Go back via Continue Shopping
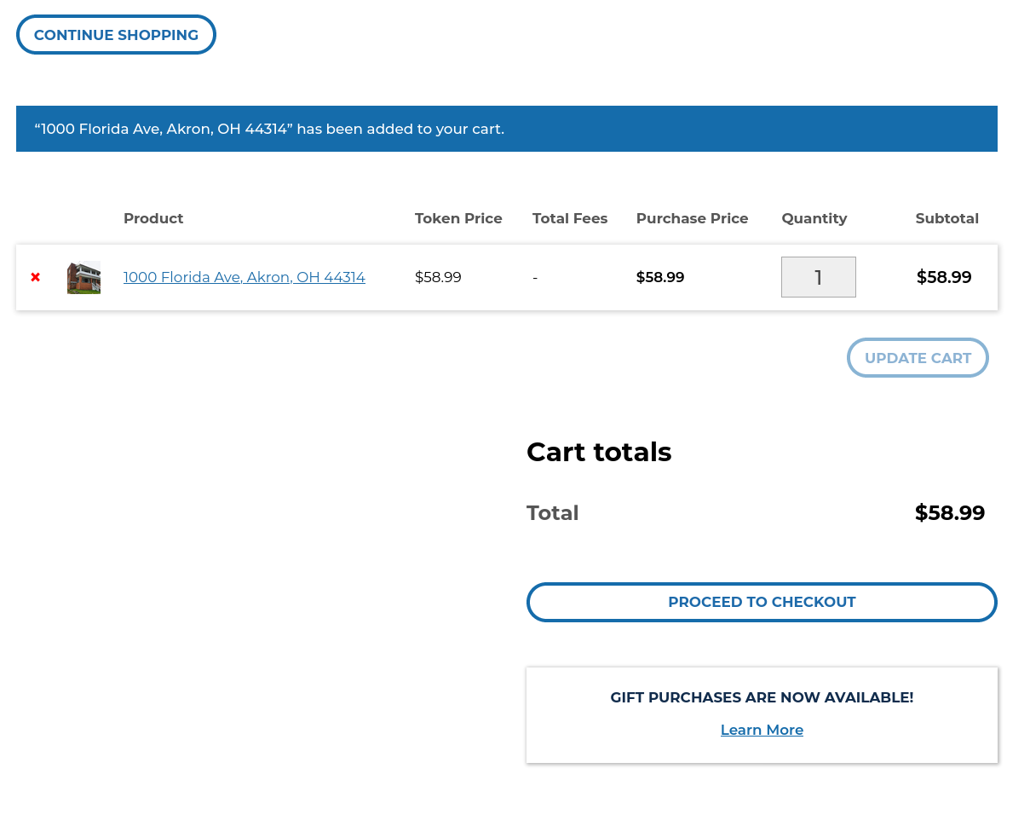The width and height of the screenshot is (1030, 832). [116, 35]
